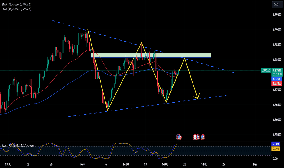Click the 26 date label on time axis
Image resolution: width=284 pixels, height=168 pixels.
(x=51, y=164)
